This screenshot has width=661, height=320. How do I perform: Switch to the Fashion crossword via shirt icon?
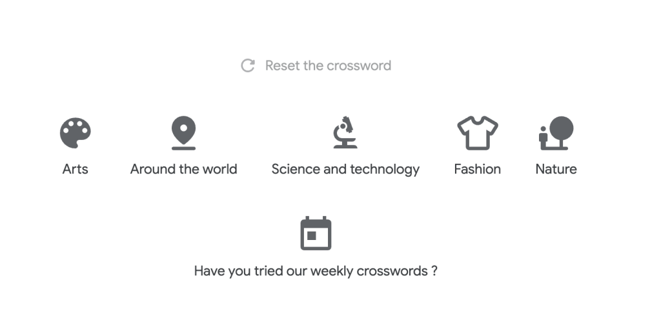point(478,133)
